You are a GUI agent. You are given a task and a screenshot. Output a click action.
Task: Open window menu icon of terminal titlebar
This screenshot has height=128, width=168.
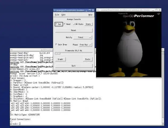11,50
